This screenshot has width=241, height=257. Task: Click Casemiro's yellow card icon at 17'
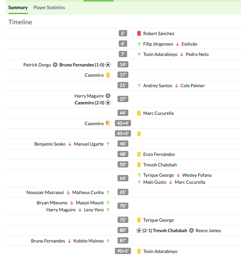(108, 75)
